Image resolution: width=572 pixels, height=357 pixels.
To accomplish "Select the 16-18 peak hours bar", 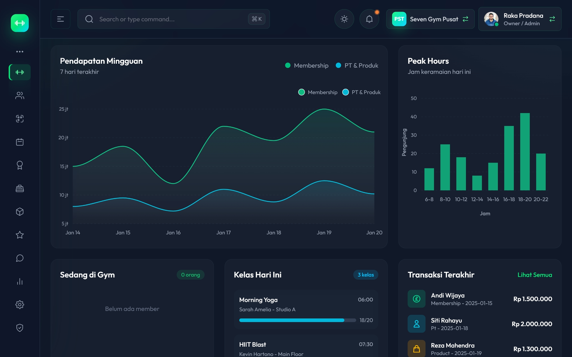I will [x=509, y=158].
